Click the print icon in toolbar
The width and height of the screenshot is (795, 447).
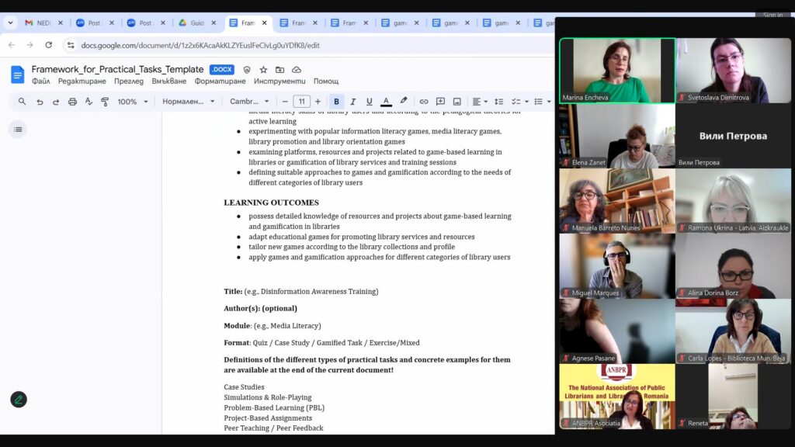tap(72, 102)
